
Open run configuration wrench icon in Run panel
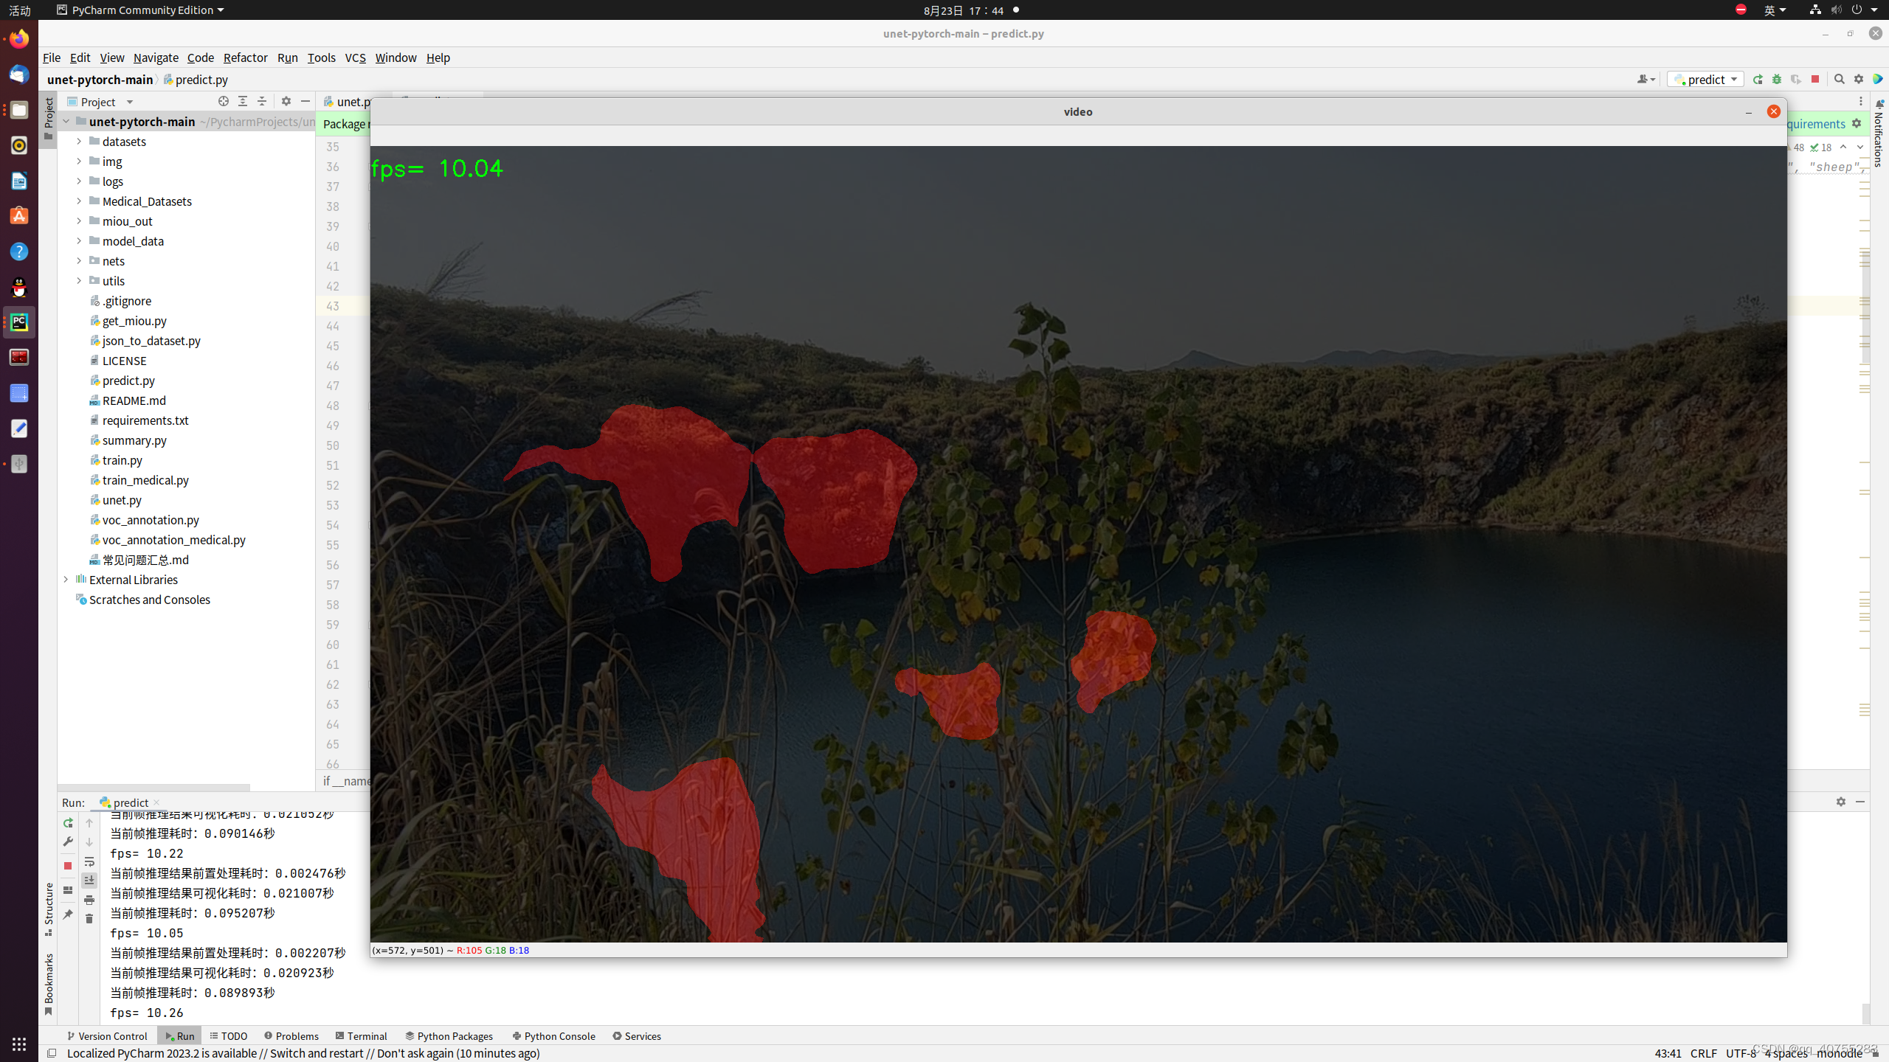point(68,842)
